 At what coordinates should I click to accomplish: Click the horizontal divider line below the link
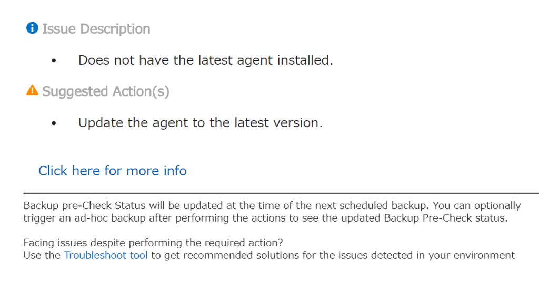point(281,193)
